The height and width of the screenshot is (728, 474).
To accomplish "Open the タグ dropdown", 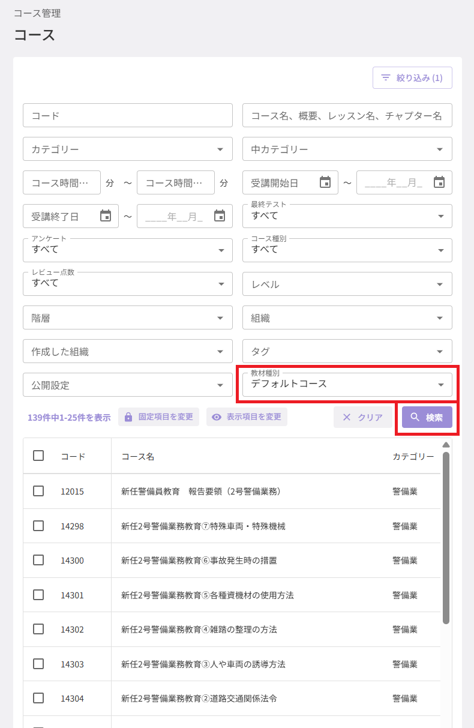I will pos(347,351).
